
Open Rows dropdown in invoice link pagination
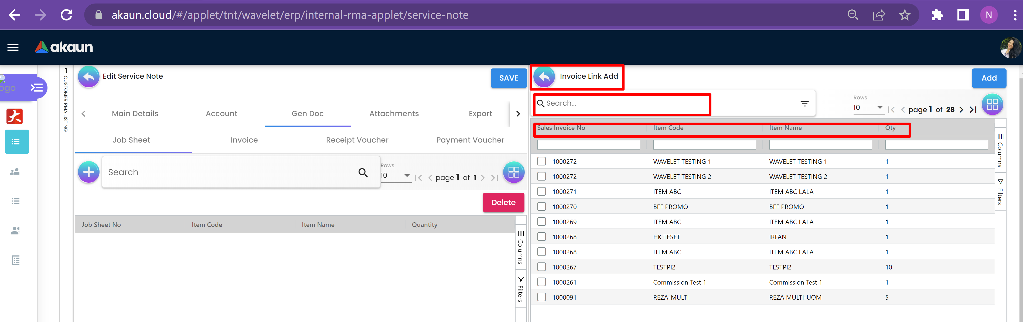pos(868,108)
